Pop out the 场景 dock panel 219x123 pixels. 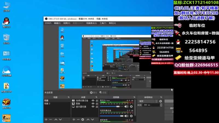click(x=69, y=97)
